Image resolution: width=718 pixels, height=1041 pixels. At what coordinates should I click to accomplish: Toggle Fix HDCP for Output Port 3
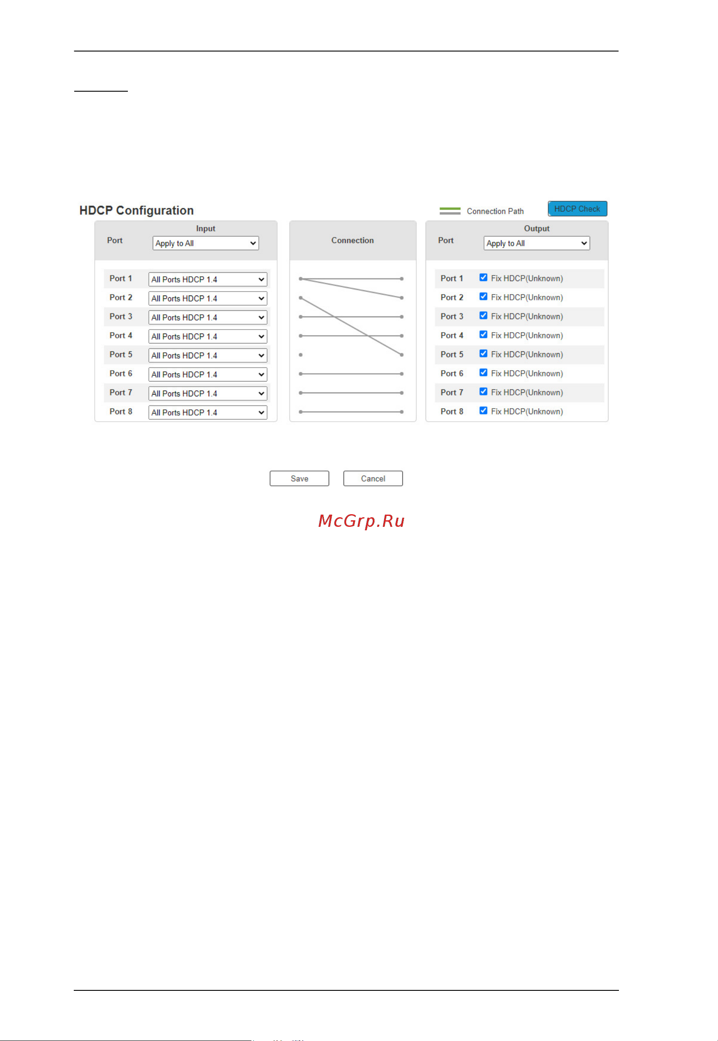[483, 316]
